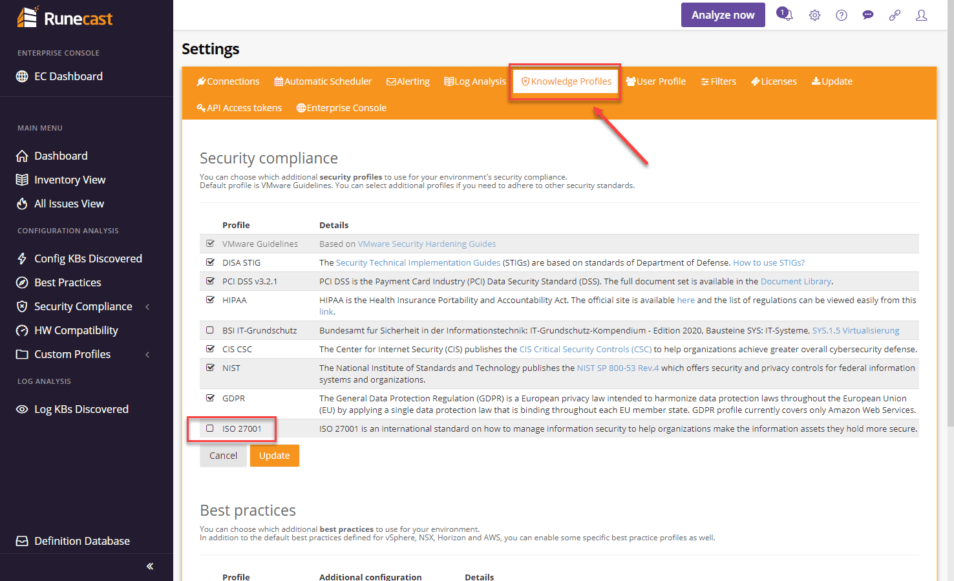Viewport: 954px width, 581px height.
Task: Open the user account icon
Action: coord(921,15)
